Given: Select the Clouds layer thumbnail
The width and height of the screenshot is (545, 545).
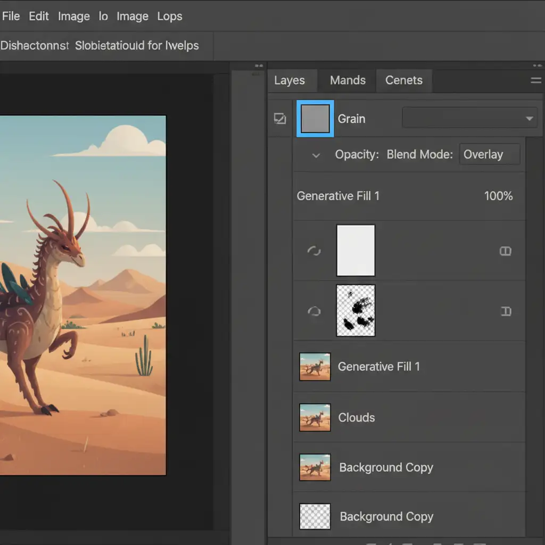Looking at the screenshot, I should (x=315, y=417).
